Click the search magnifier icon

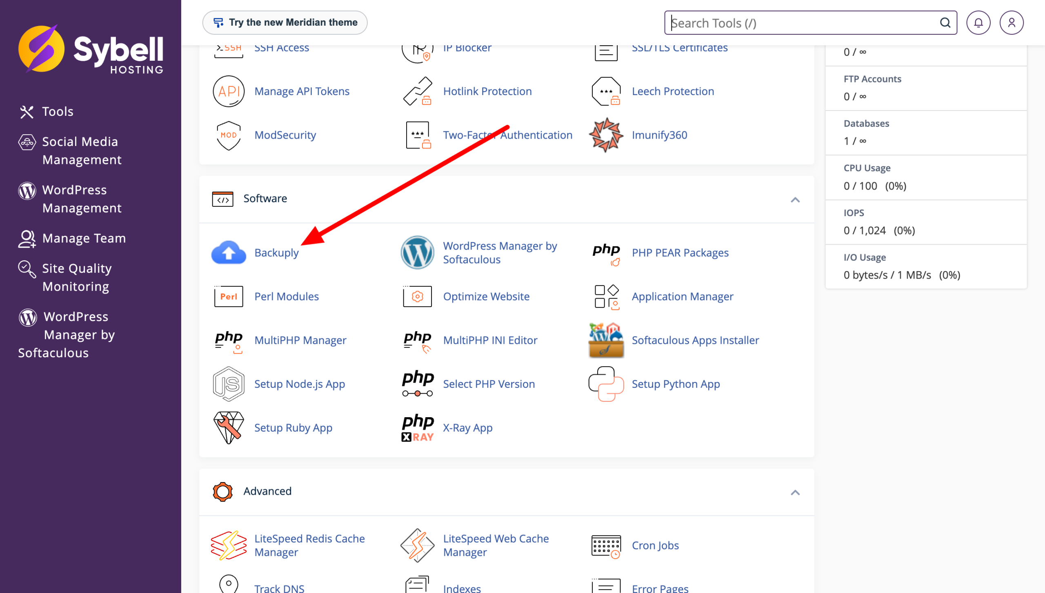[945, 23]
